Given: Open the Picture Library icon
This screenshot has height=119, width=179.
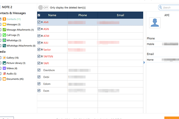Looking at the screenshot, I should pos(4,63).
